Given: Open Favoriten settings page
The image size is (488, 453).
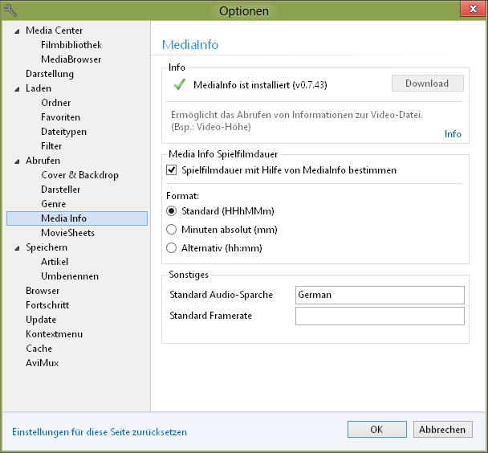Looking at the screenshot, I should pyautogui.click(x=61, y=117).
